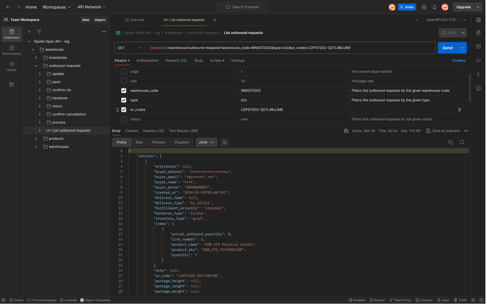
Task: Open the Overview tab
Action: [135, 20]
